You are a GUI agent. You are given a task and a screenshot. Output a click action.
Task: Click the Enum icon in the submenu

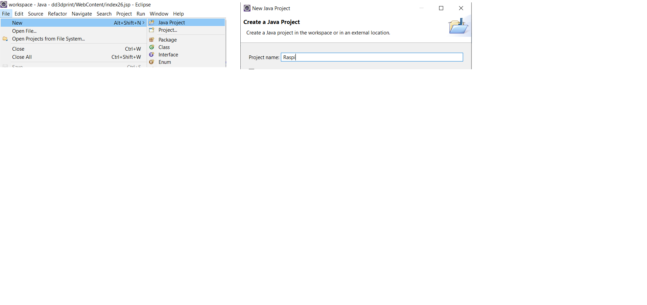(x=152, y=62)
